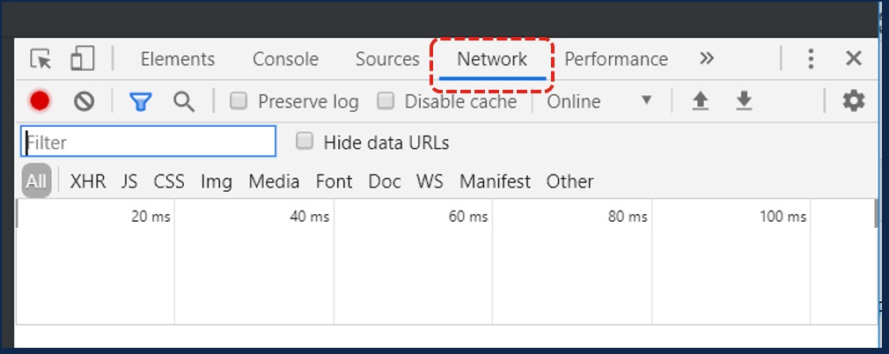Click the import HAR upload arrow
The image size is (889, 354).
700,101
